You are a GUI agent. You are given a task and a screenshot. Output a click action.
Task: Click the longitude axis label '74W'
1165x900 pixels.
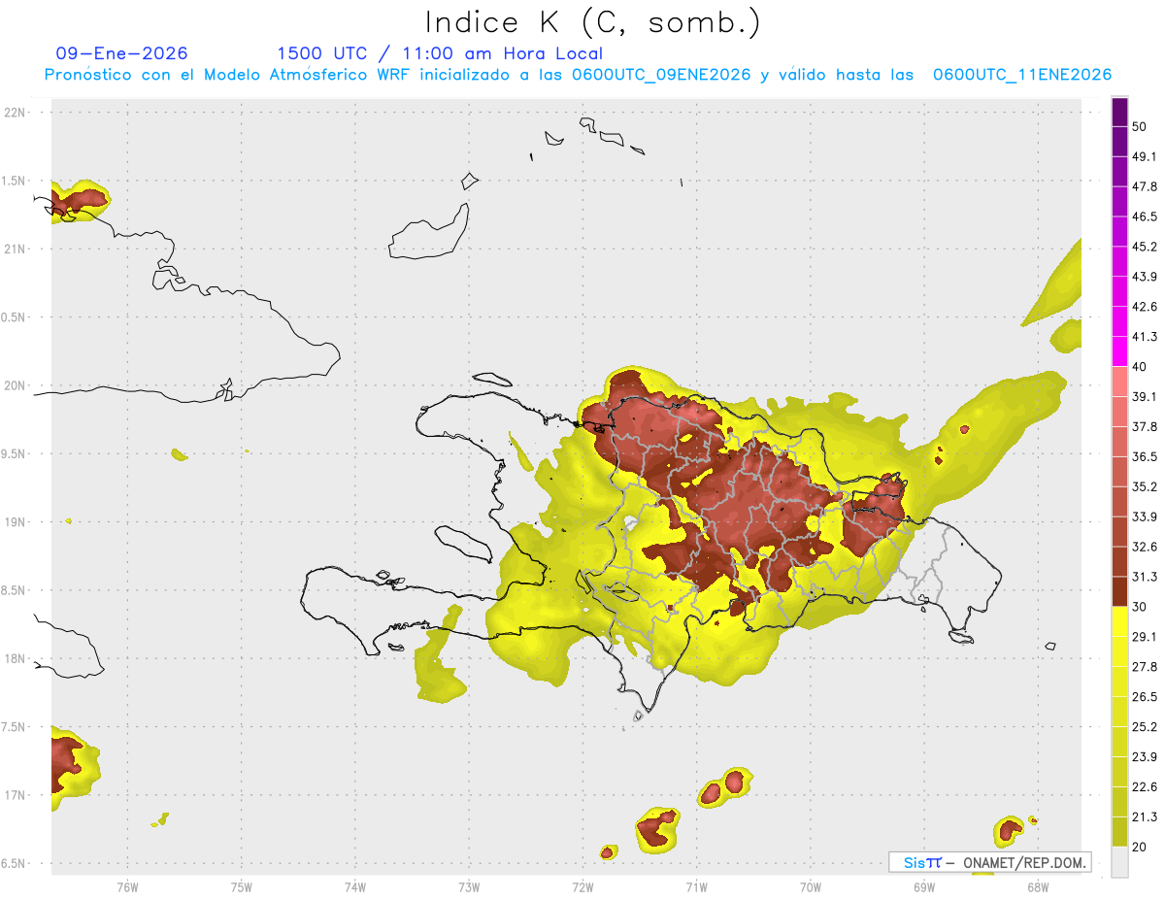click(x=355, y=886)
